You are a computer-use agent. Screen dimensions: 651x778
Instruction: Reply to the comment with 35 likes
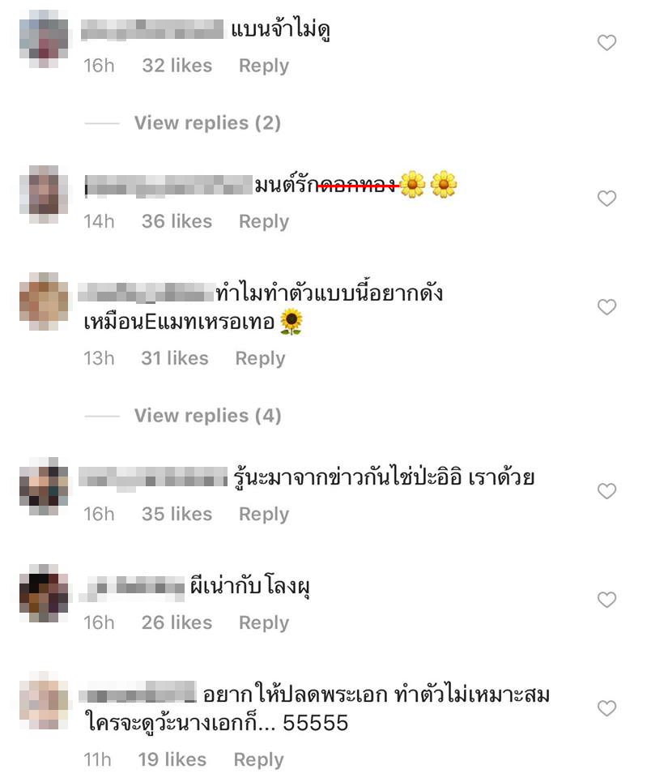[264, 514]
